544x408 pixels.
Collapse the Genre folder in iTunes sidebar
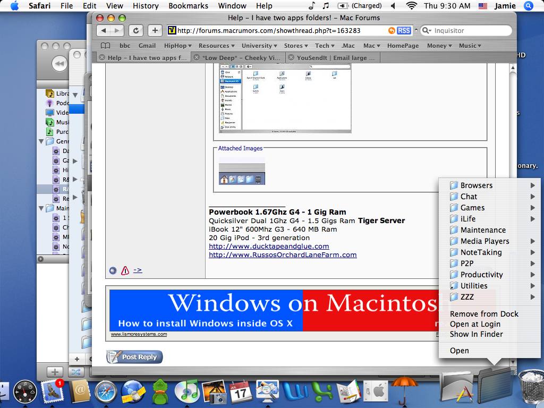click(x=41, y=141)
